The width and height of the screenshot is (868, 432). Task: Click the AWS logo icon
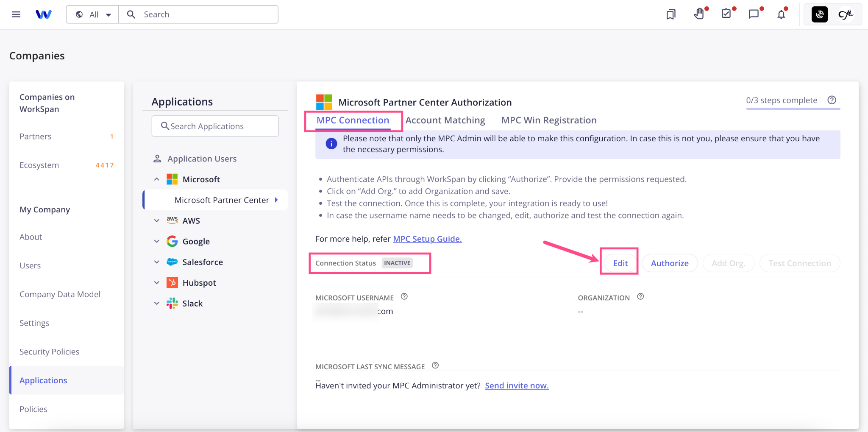pyautogui.click(x=172, y=220)
